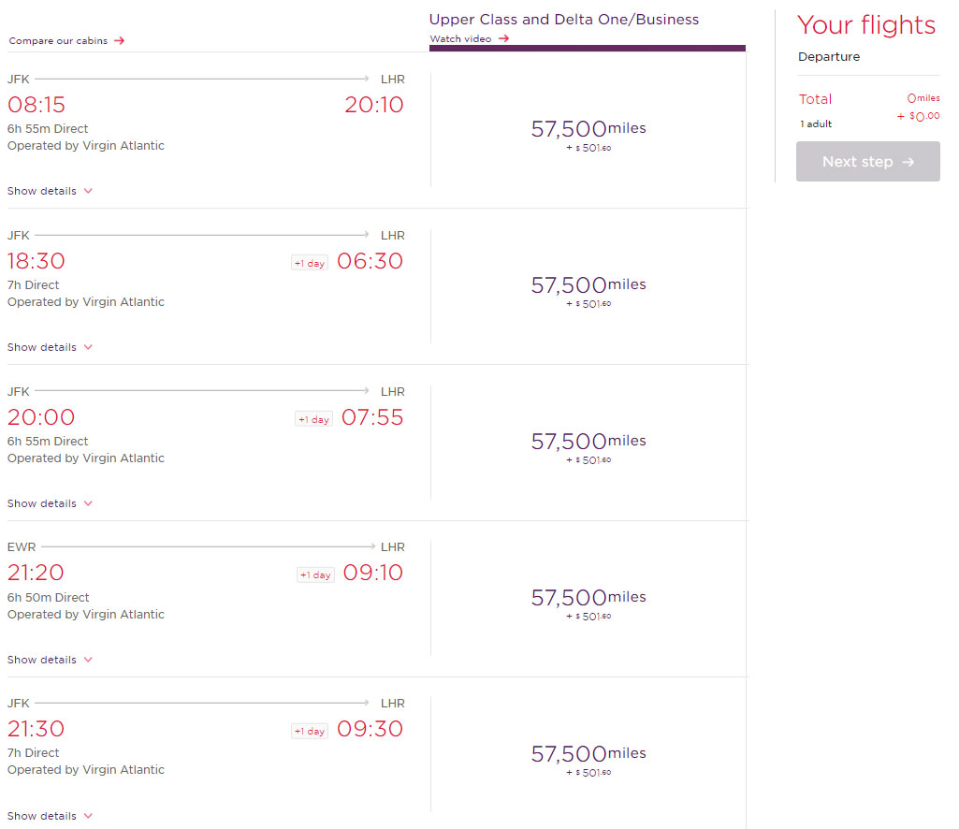Click the arrow icon on Next step
This screenshot has height=829, width=959.
pos(908,162)
